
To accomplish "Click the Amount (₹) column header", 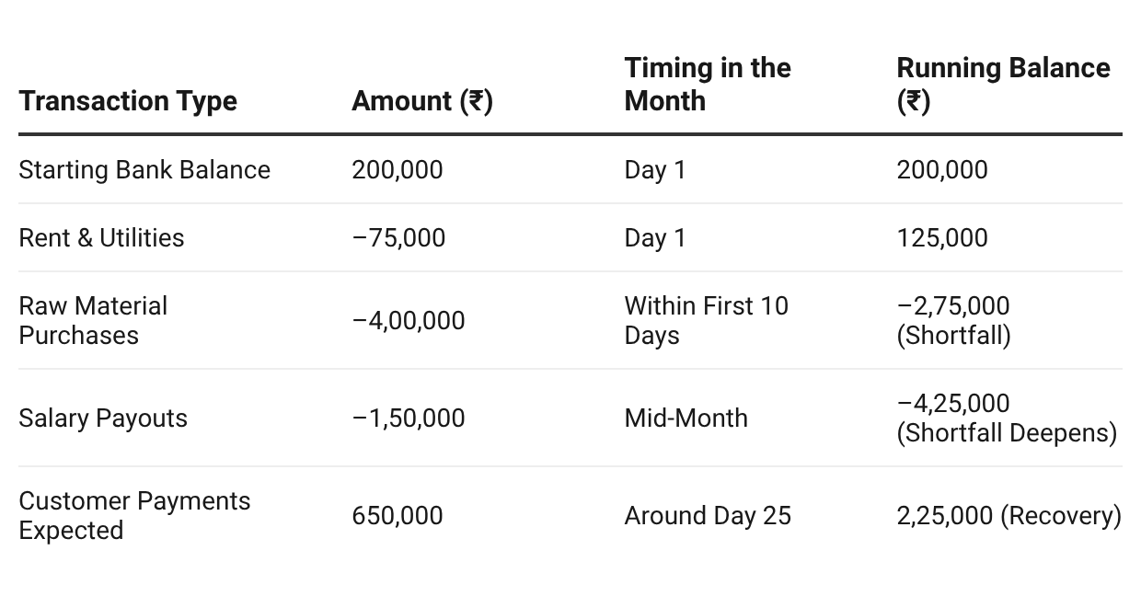I will coord(422,101).
